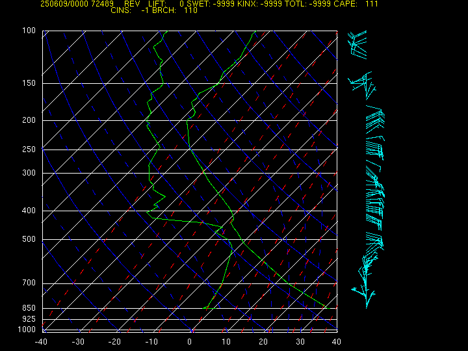Viewport: 468px width, 351px height.
Task: Click the -30 temperature axis label
Action: (78, 342)
